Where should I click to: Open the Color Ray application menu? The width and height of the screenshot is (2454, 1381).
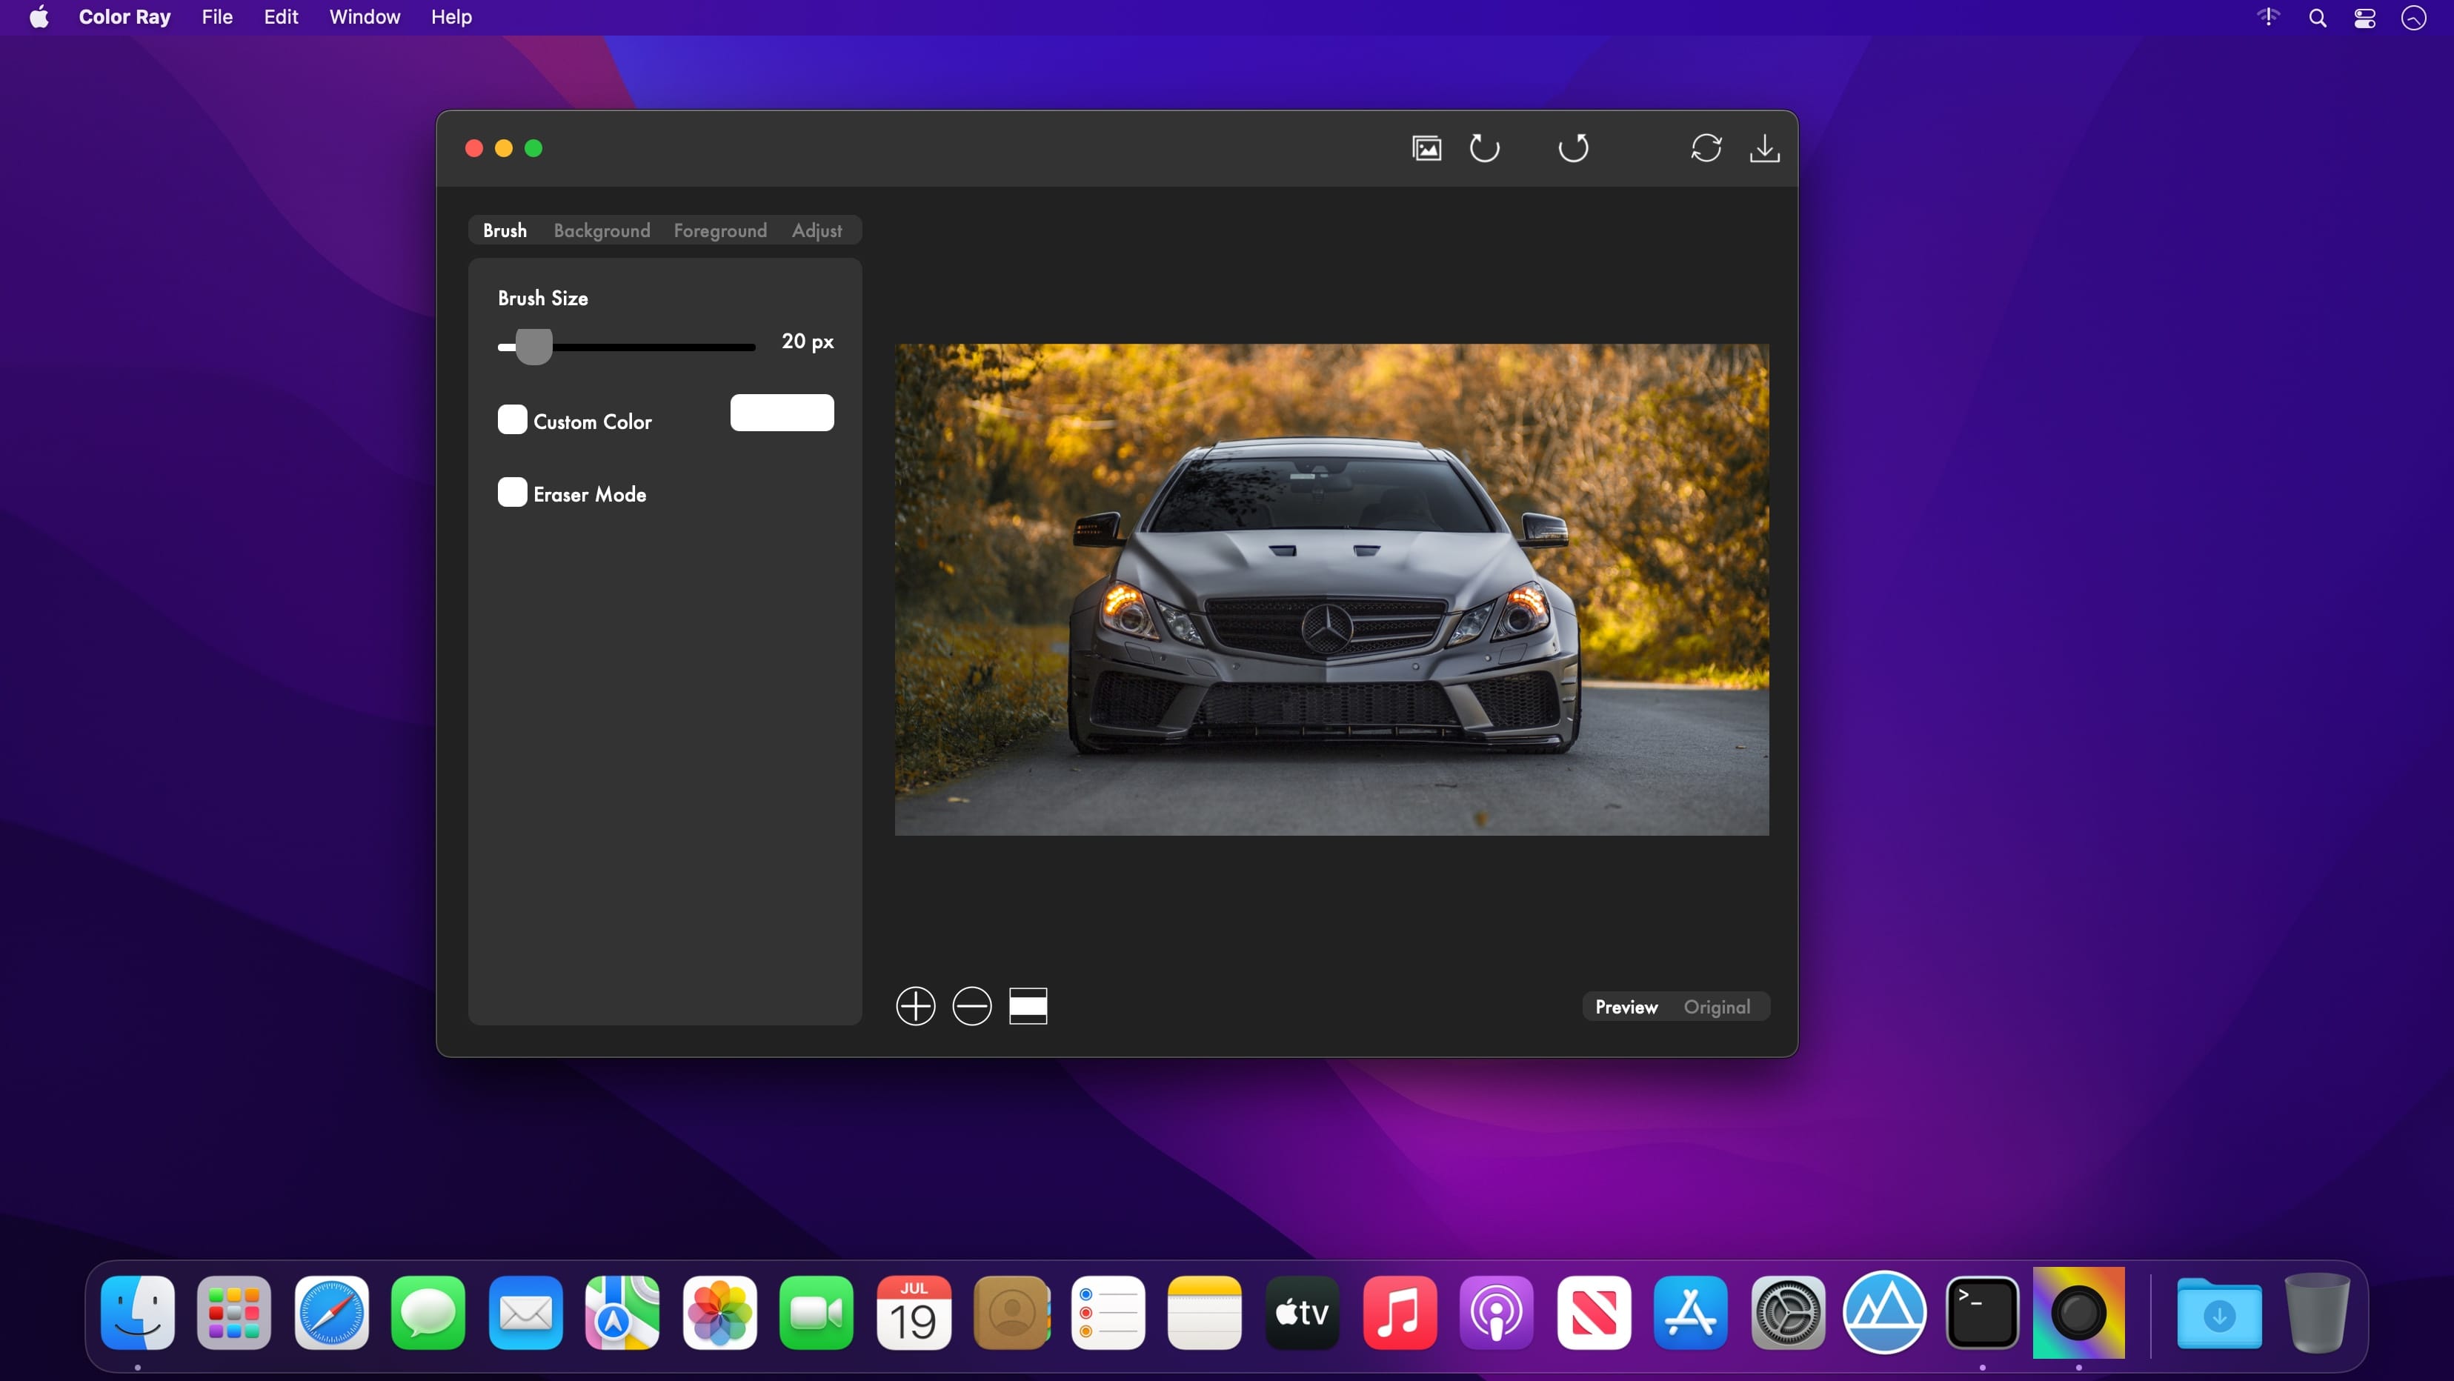click(124, 17)
